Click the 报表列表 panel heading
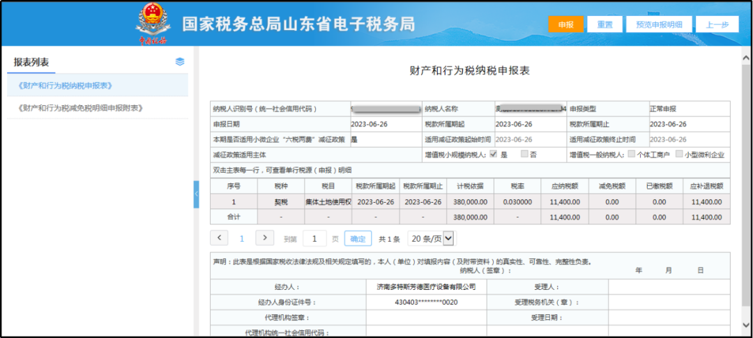753x338 pixels. click(31, 62)
